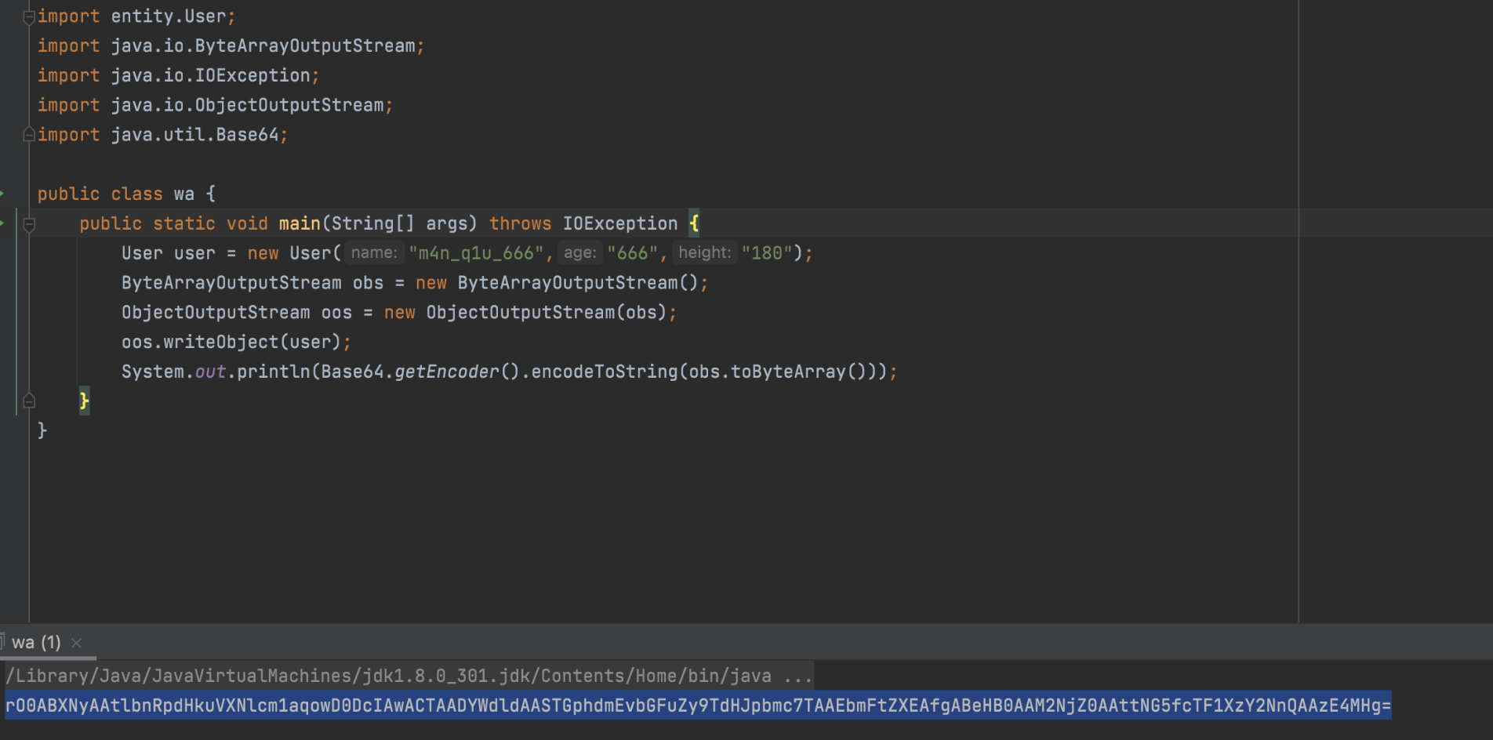
Task: Click the 'java.io.IOException' import
Action: tap(210, 76)
